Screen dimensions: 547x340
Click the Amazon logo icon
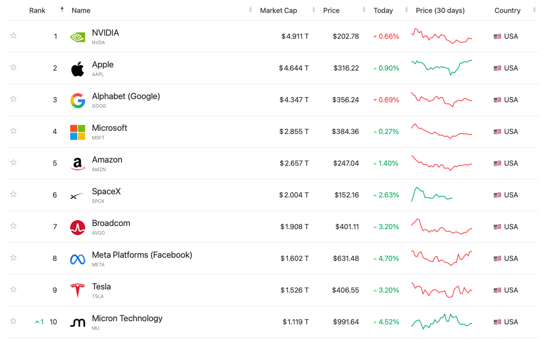77,164
